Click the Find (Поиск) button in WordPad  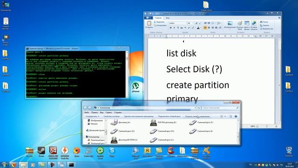coord(264,22)
